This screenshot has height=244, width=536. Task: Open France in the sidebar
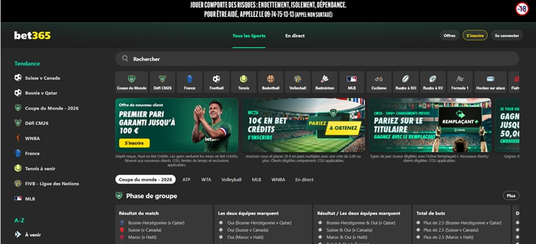click(32, 153)
